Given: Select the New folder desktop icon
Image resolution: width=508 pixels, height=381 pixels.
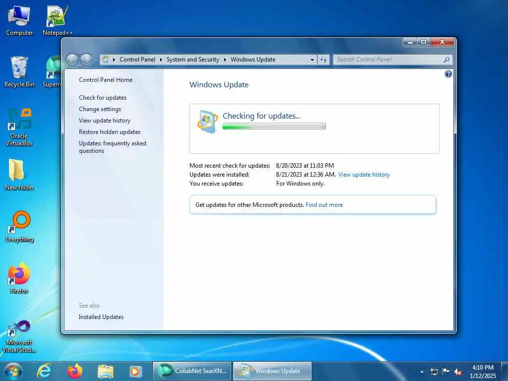Looking at the screenshot, I should (x=19, y=175).
